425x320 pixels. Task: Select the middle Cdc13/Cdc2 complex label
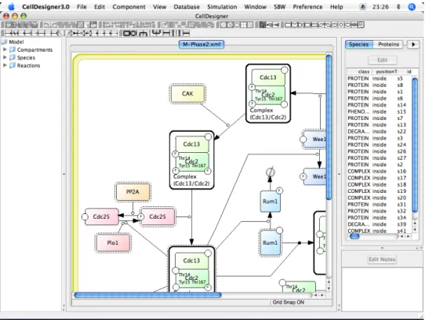pyautogui.click(x=191, y=180)
